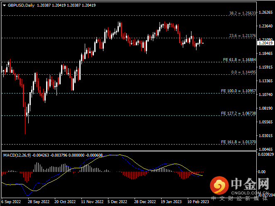Image resolution: width=275 pixels, height=206 pixels.
Task: Click the 0.0 = 1.14495 level label
Action: tap(243, 72)
